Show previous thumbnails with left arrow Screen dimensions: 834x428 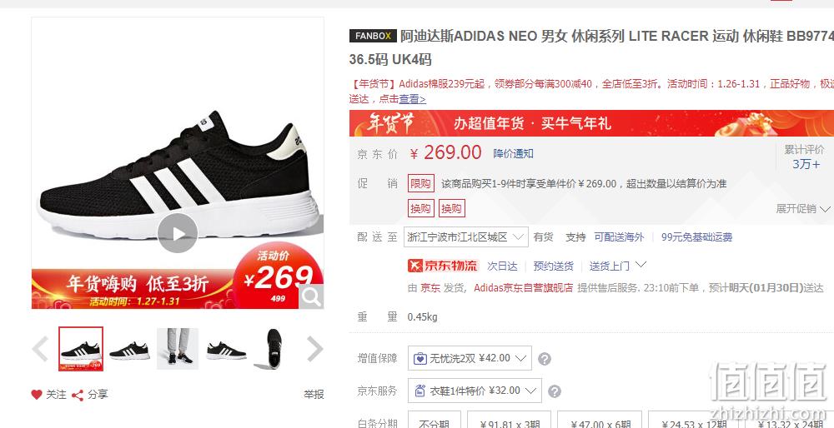point(40,349)
